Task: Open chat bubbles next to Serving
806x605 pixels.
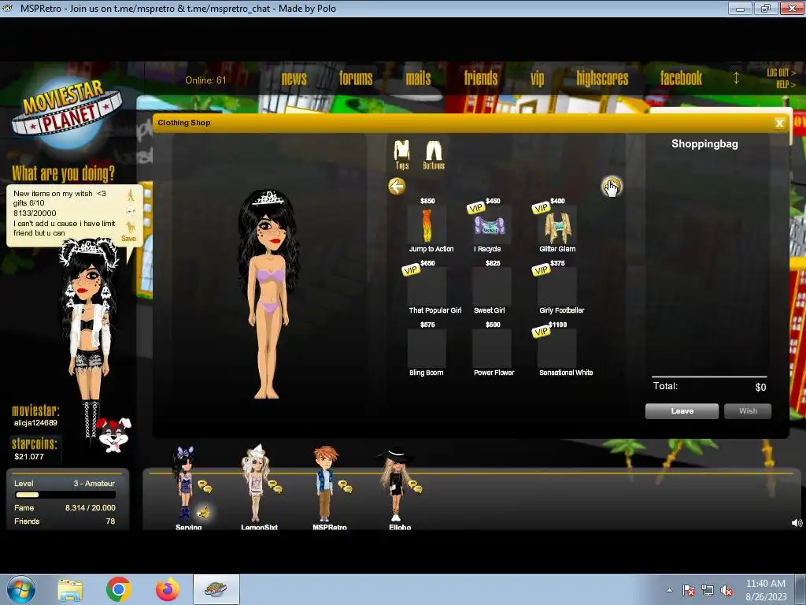Action: tap(205, 486)
